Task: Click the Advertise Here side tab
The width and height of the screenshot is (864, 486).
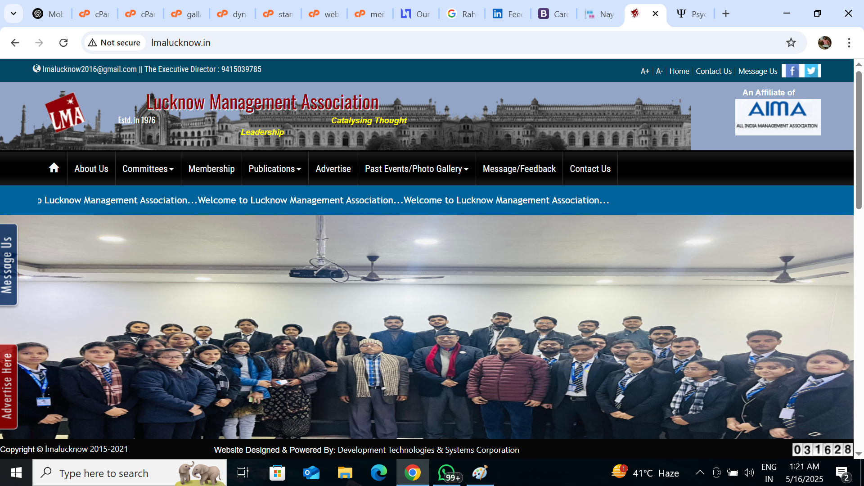Action: (x=8, y=386)
